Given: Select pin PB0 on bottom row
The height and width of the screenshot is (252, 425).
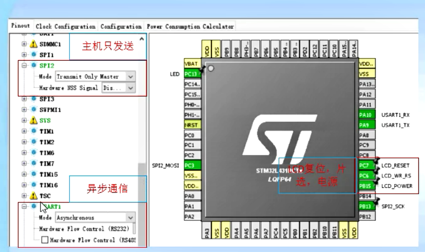Looking at the screenshot, I should pyautogui.click(x=295, y=230).
